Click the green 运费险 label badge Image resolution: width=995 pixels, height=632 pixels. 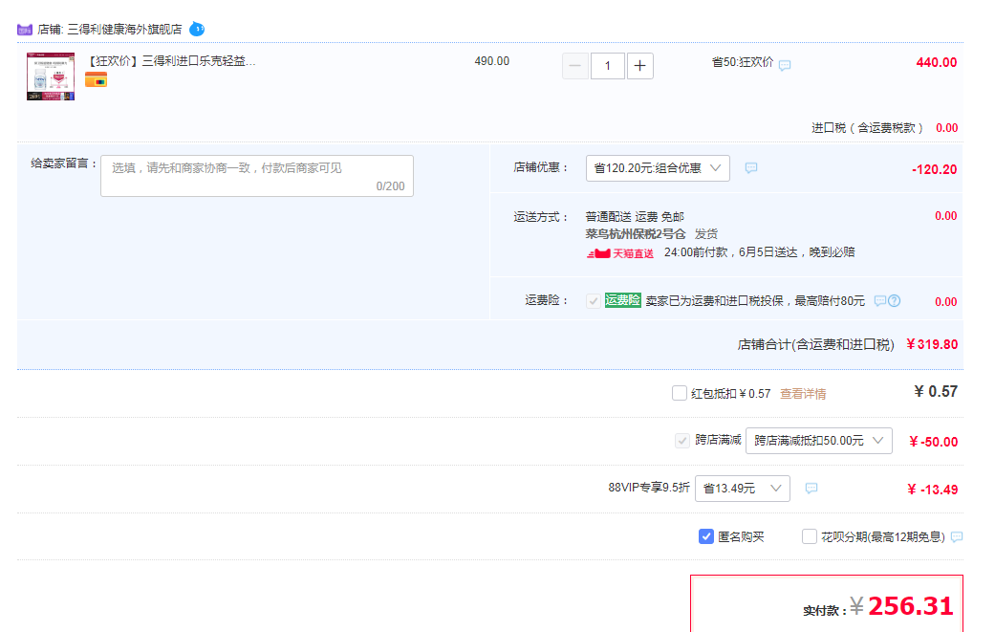click(x=622, y=300)
